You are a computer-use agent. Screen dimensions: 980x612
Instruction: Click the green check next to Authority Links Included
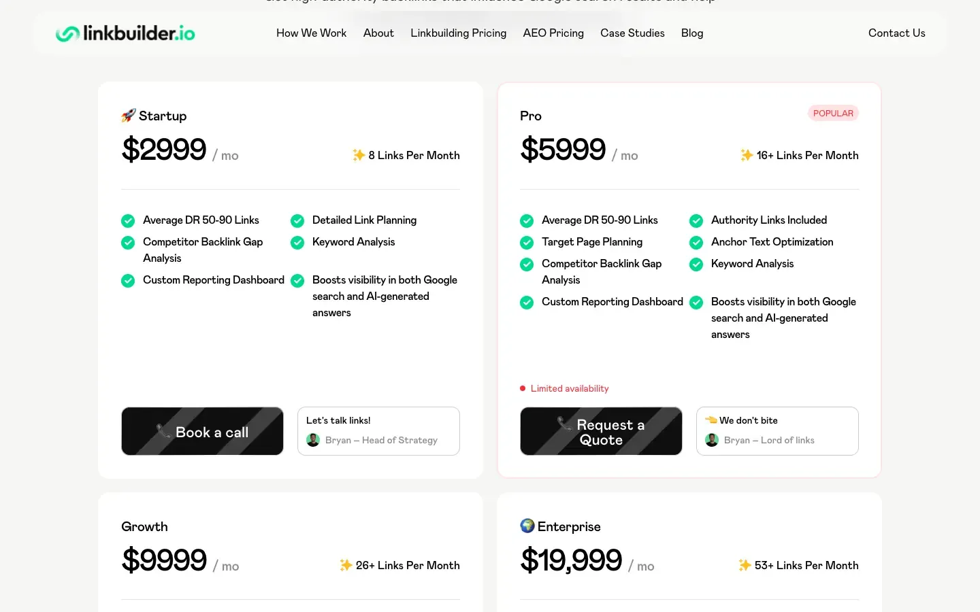click(696, 220)
